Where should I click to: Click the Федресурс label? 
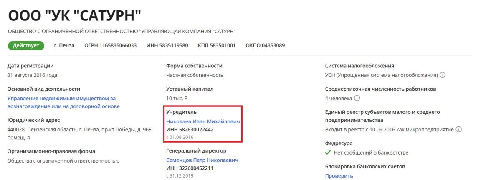pos(339,143)
